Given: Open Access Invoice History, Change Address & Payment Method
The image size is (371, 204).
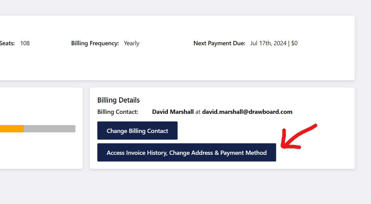Looking at the screenshot, I should [x=187, y=152].
